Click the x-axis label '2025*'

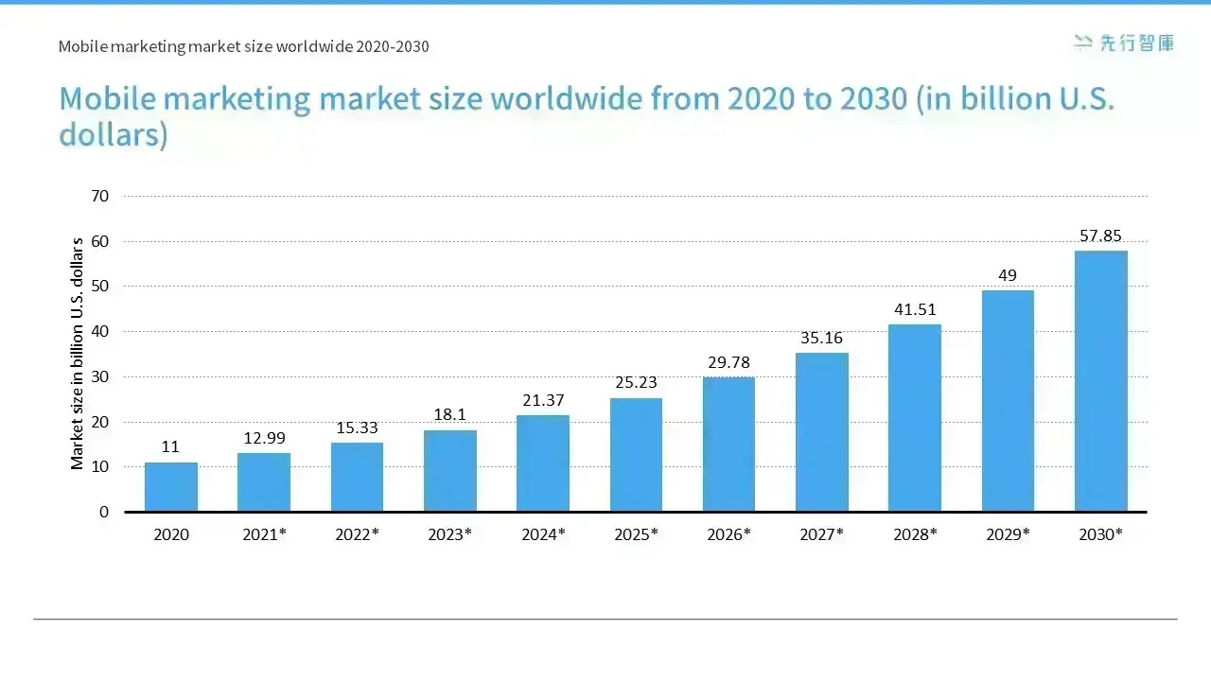tap(636, 534)
